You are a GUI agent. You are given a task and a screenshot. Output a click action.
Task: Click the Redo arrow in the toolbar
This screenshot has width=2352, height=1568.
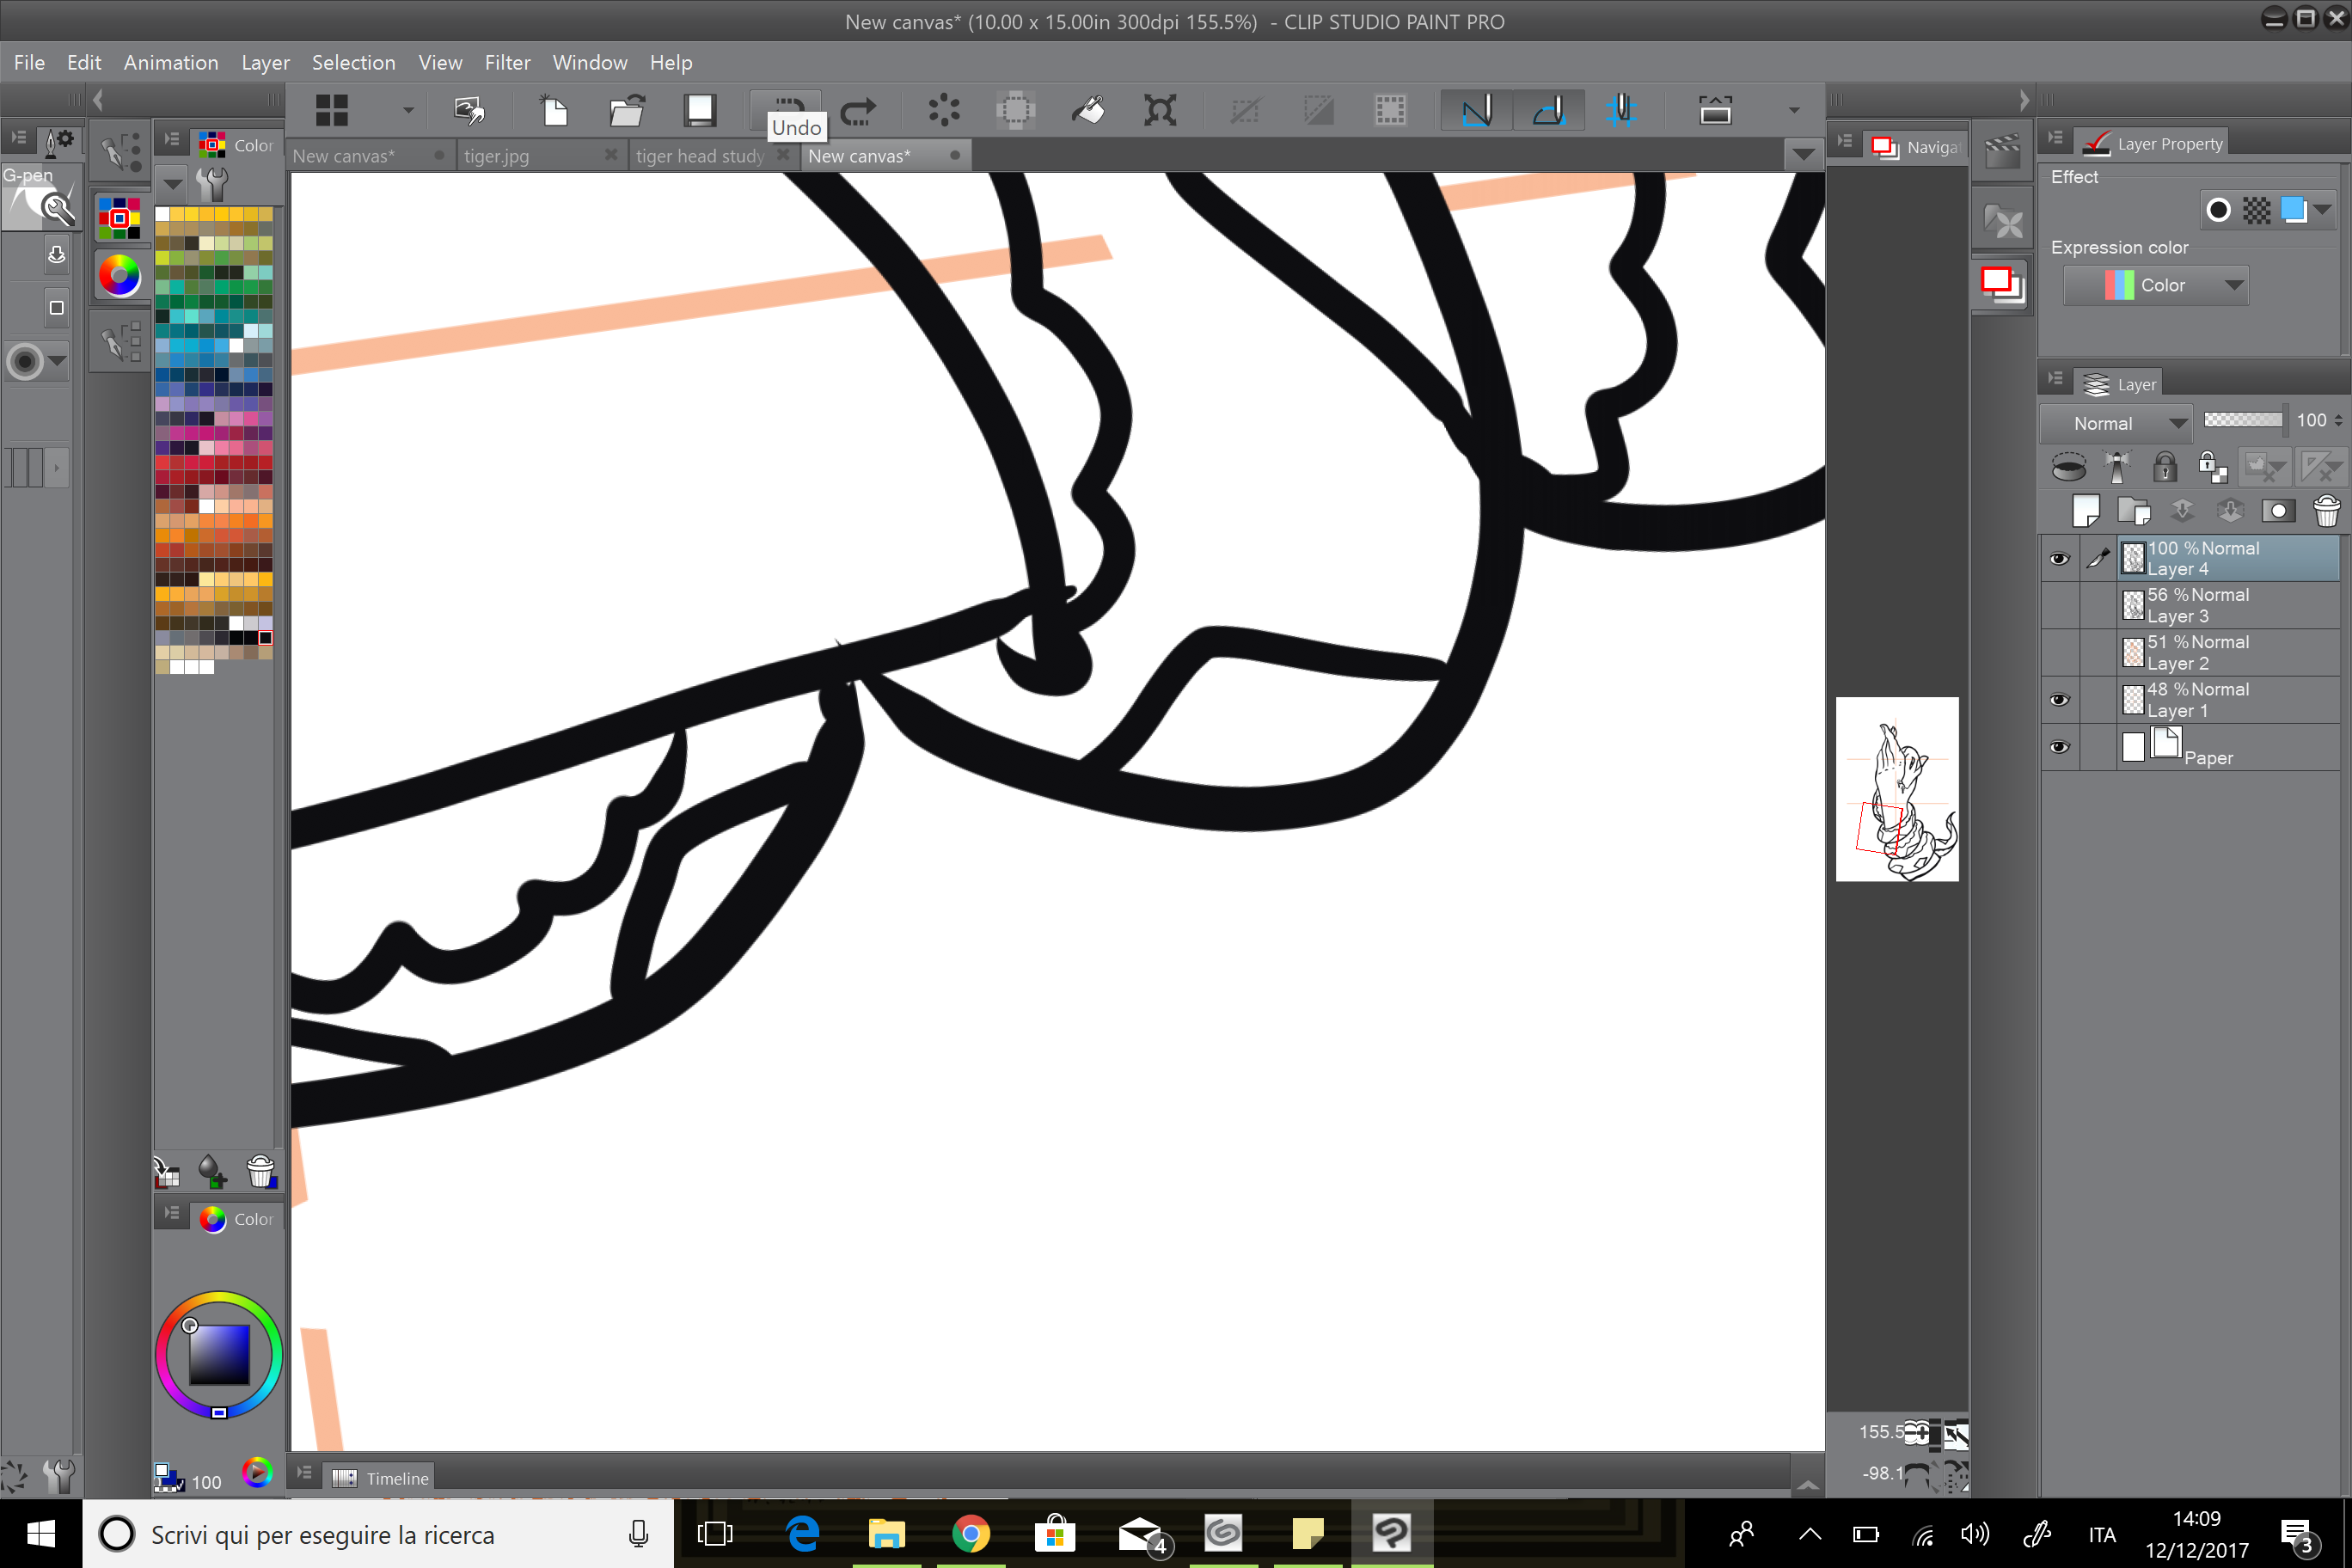858,110
